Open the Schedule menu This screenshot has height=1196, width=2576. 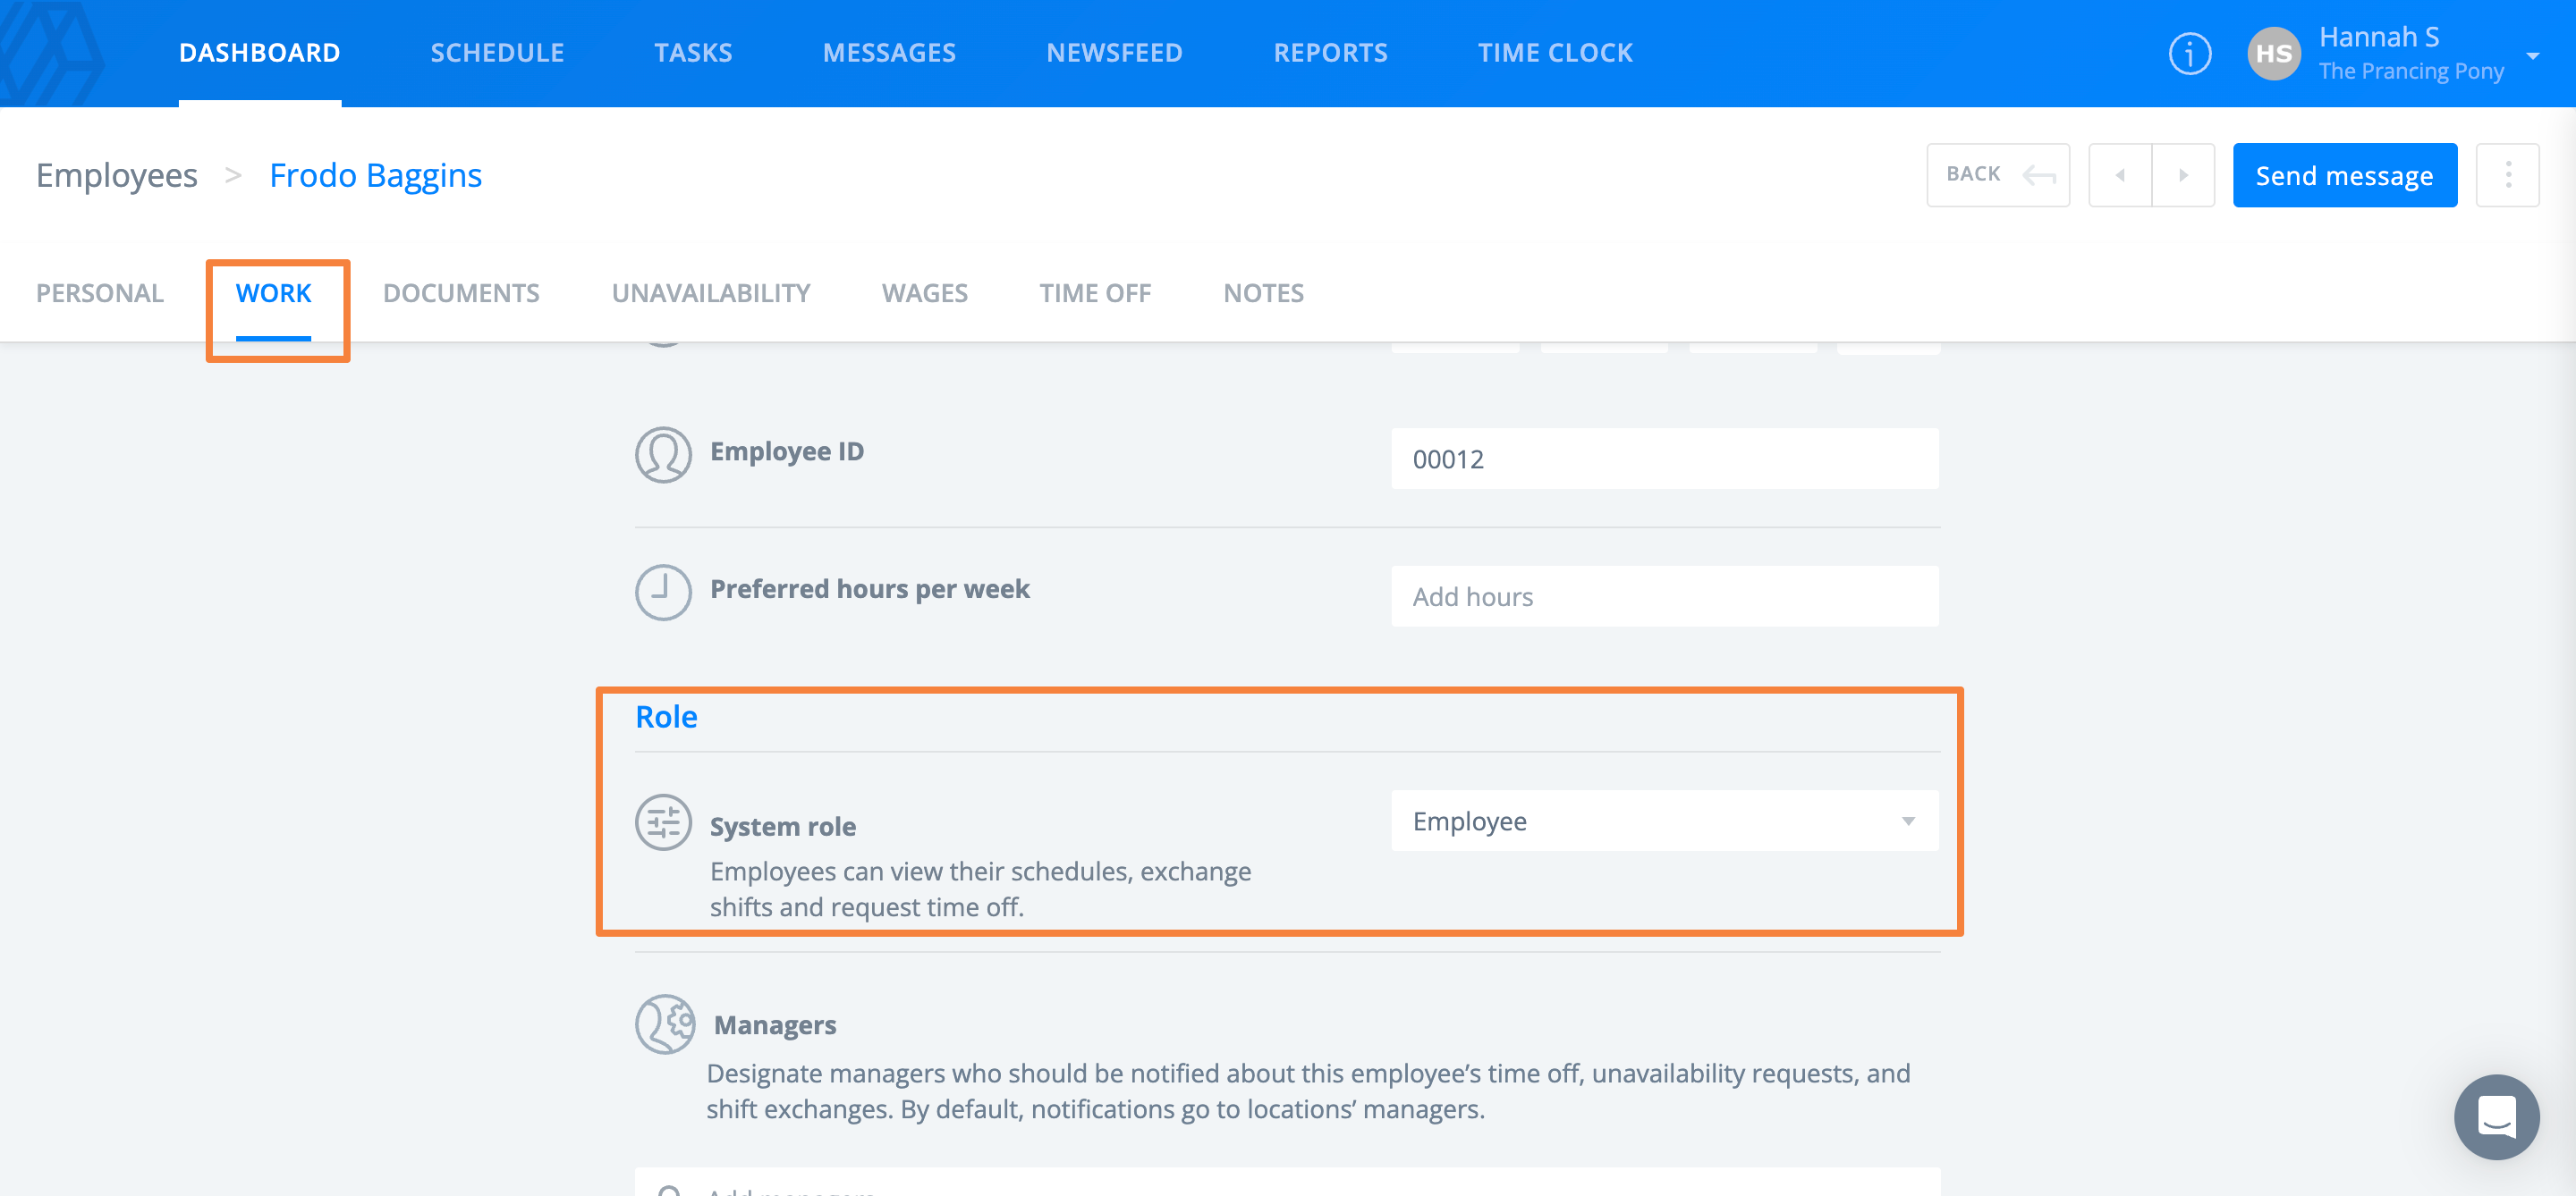[x=497, y=53]
